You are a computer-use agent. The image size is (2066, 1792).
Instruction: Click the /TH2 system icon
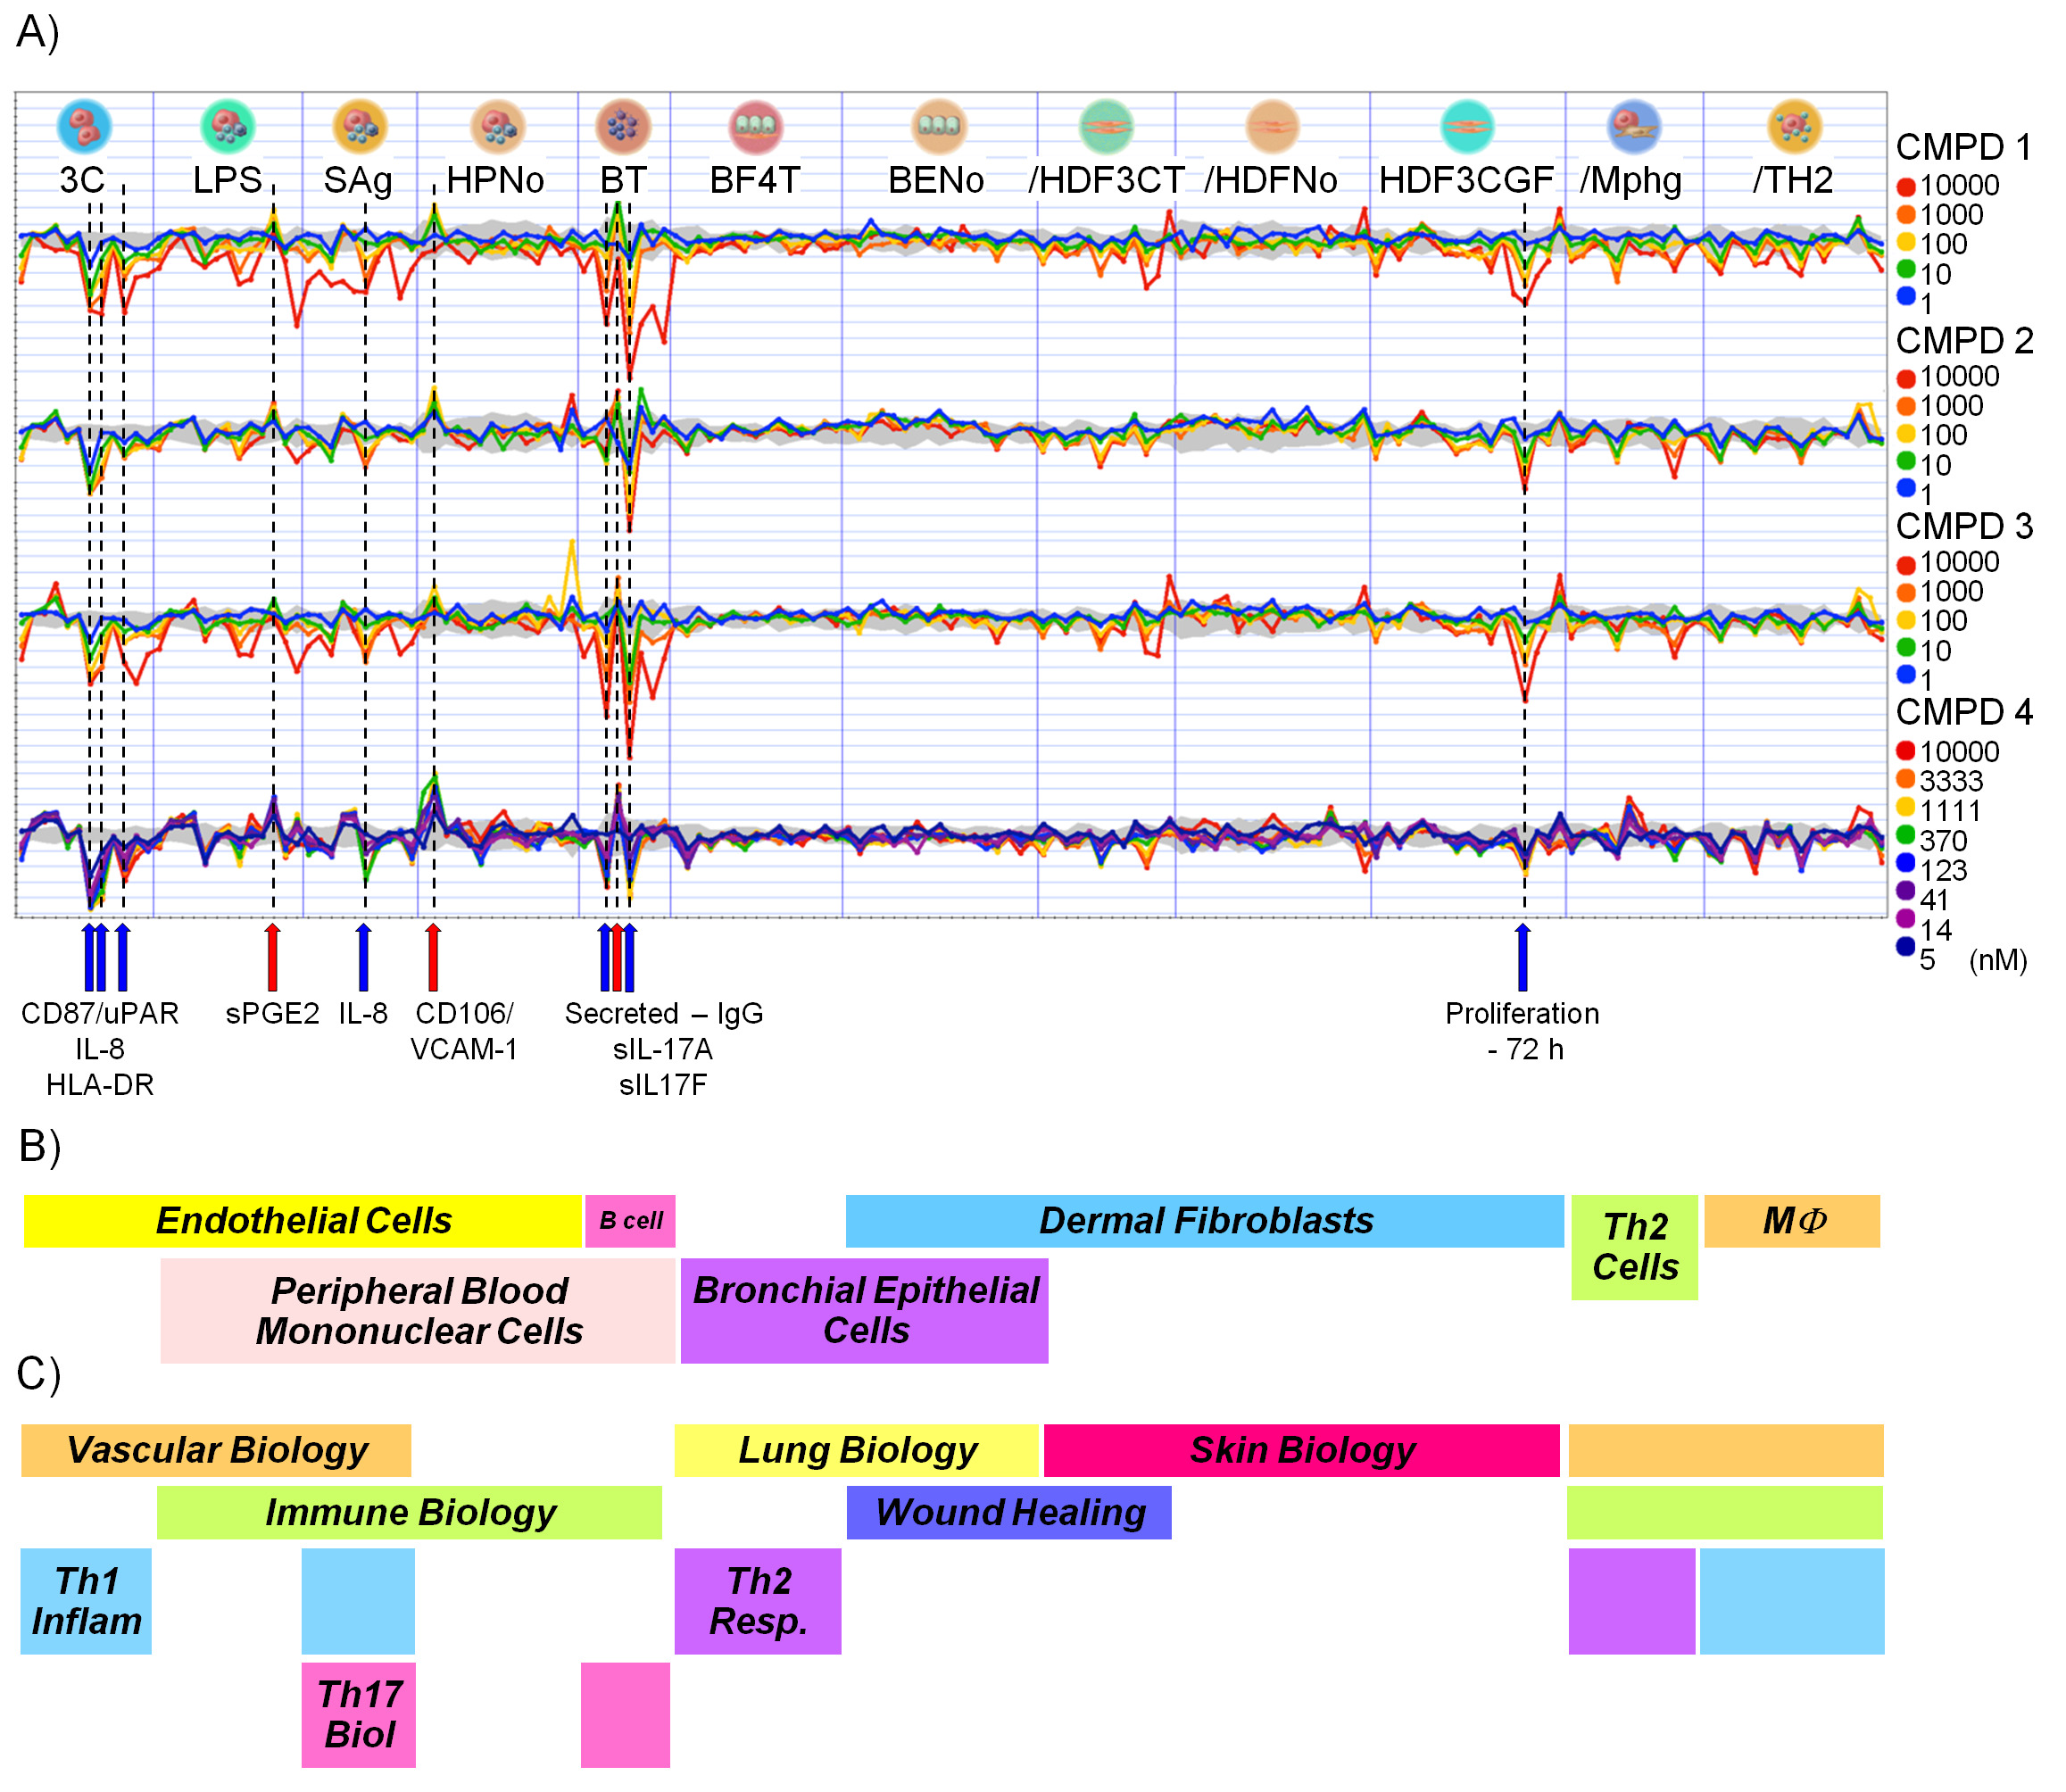pyautogui.click(x=1794, y=126)
